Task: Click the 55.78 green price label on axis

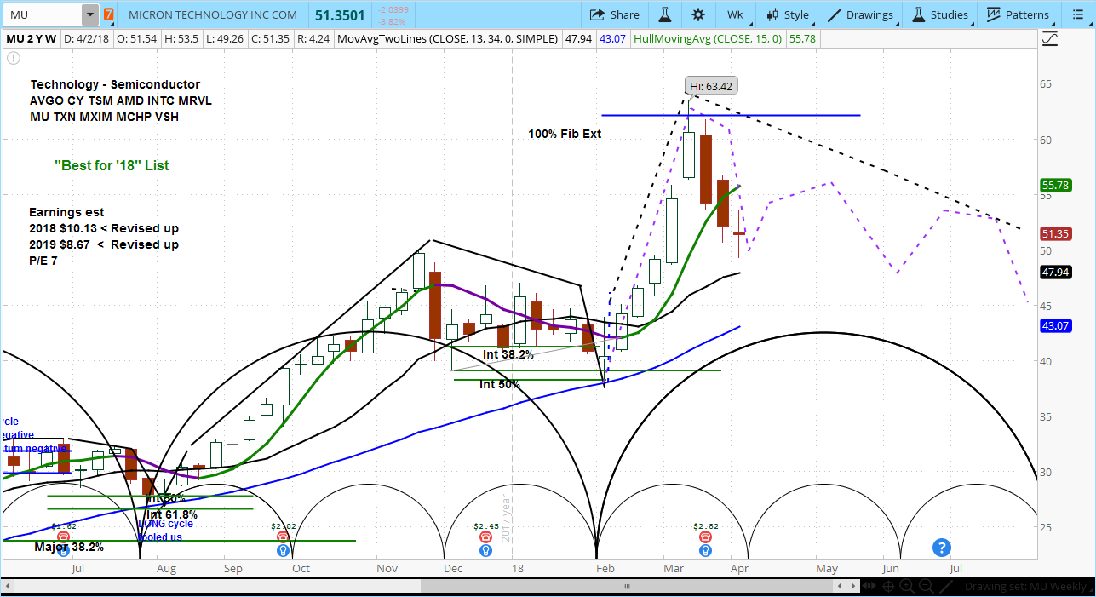Action: 1054,186
